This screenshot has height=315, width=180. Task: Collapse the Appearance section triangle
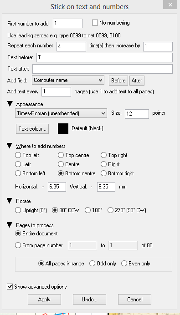click(10, 104)
